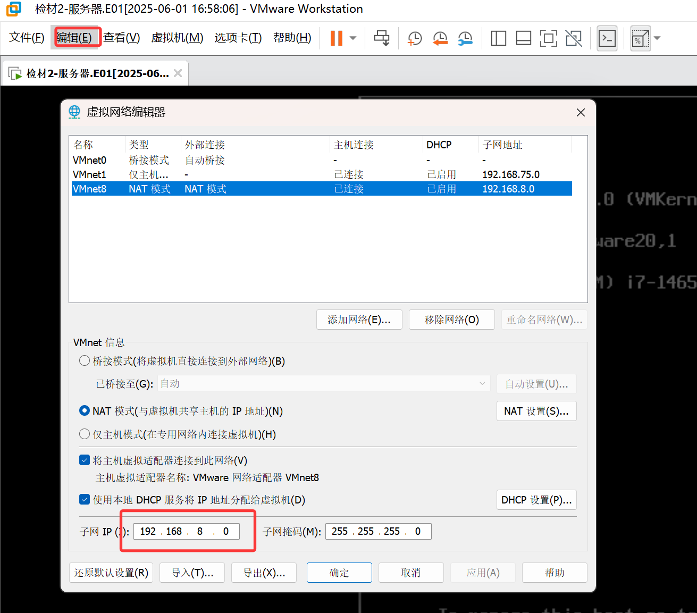Viewport: 697px width, 613px height.
Task: Click the VM icon on the tab
Action: [15, 73]
